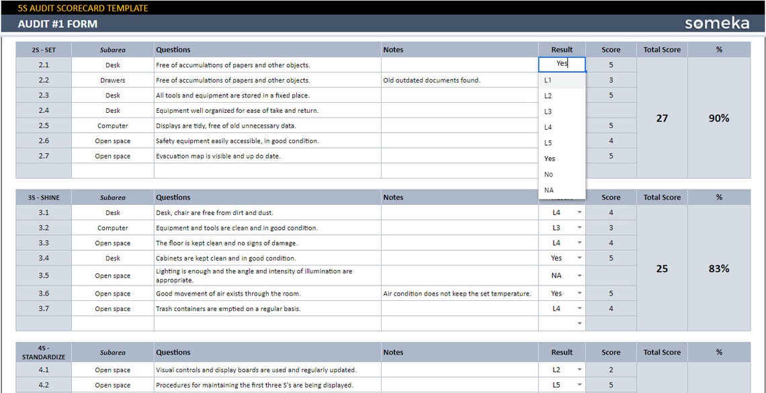Pick No from the dropdown list
Image resolution: width=766 pixels, height=393 pixels.
click(x=562, y=174)
